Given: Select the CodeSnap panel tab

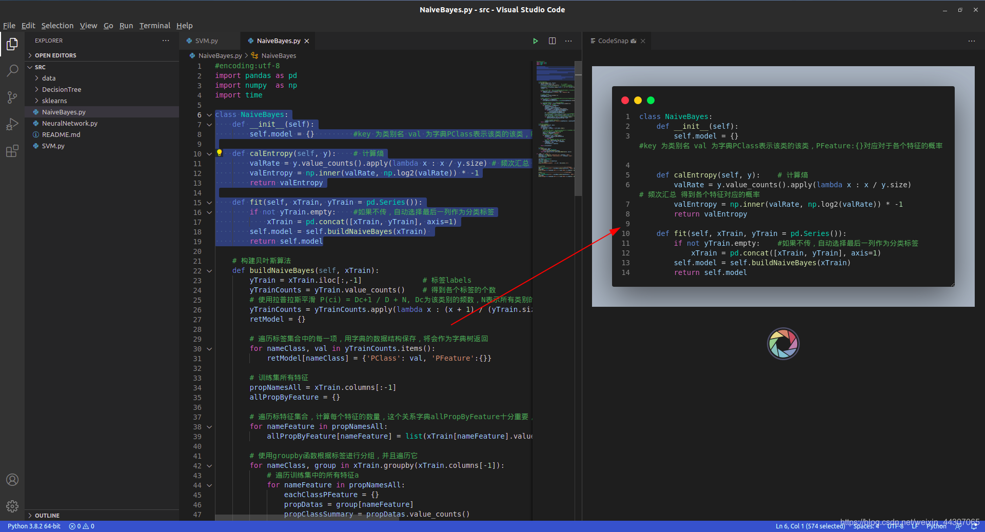Looking at the screenshot, I should click(617, 41).
